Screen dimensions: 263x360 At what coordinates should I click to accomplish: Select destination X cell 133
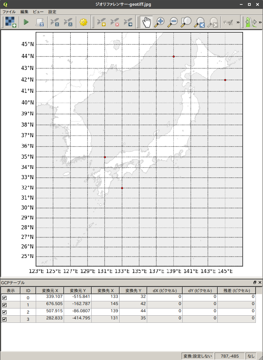point(106,298)
